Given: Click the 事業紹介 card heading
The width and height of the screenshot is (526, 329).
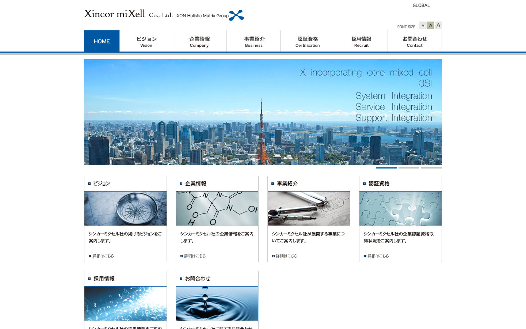Looking at the screenshot, I should (287, 184).
